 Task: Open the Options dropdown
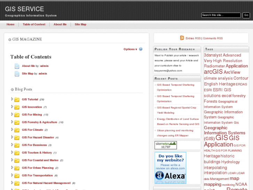[x=130, y=49]
